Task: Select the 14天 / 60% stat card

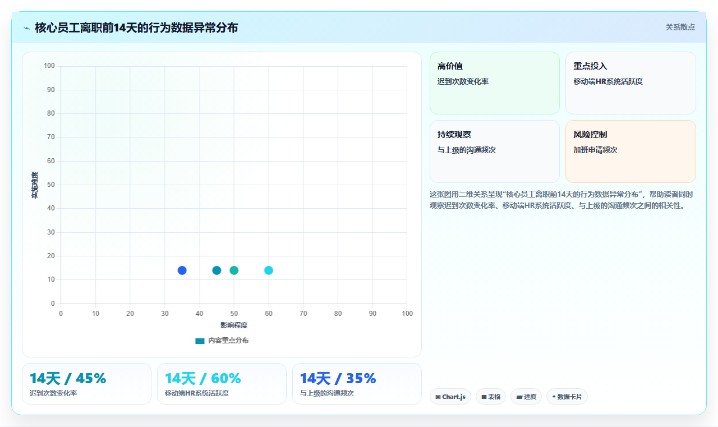Action: coord(222,384)
